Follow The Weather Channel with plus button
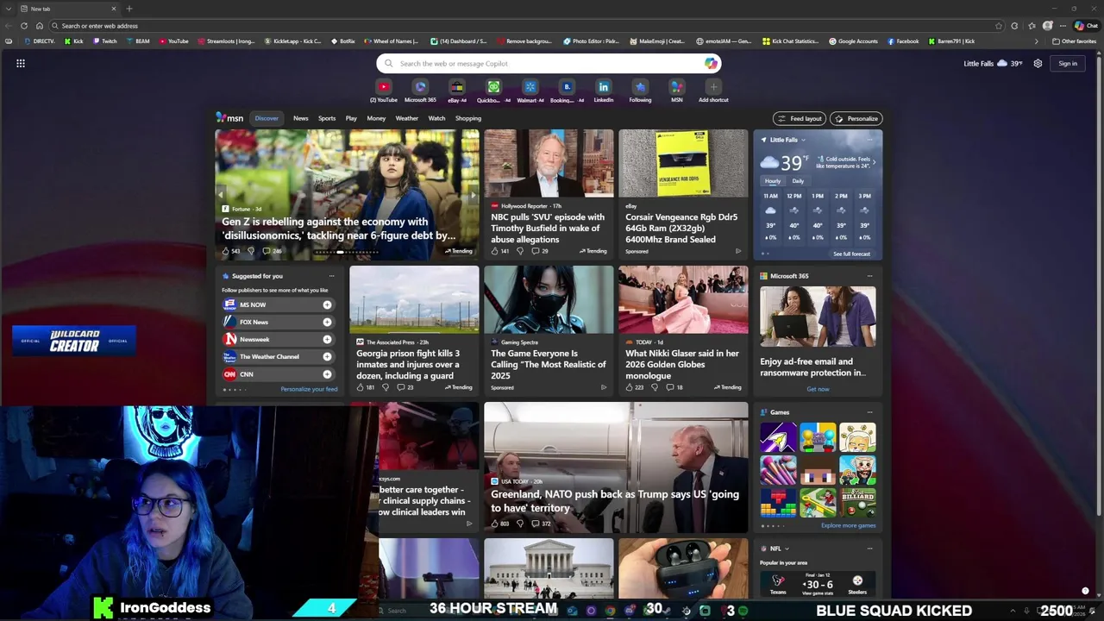1104x621 pixels. tap(327, 356)
